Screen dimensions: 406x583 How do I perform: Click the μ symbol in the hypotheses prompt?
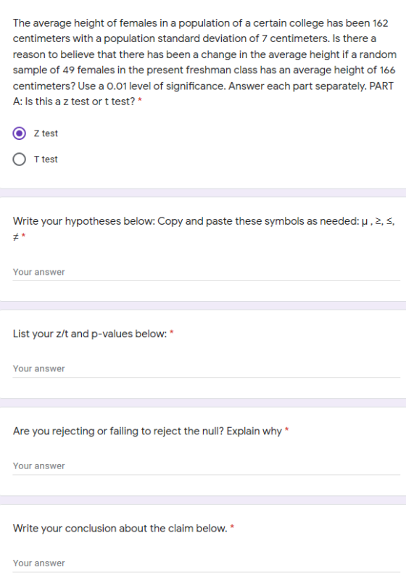coord(365,222)
